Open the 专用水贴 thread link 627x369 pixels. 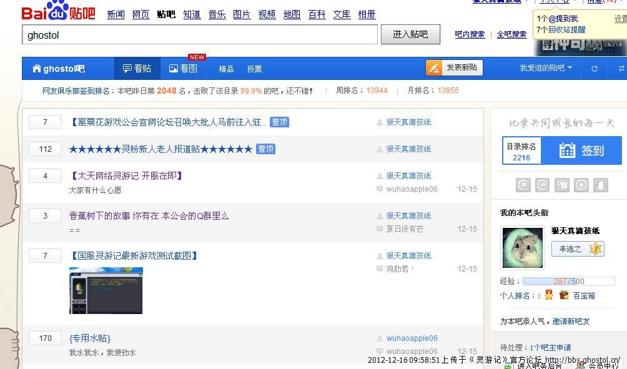coord(90,338)
